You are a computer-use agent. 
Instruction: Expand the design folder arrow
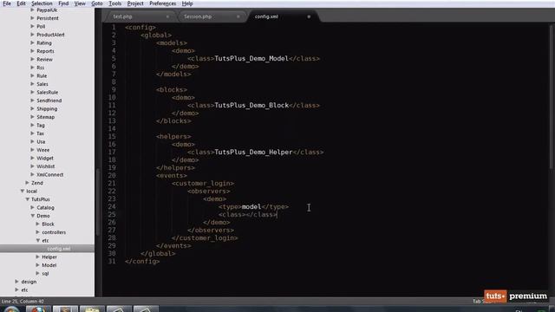click(16, 282)
